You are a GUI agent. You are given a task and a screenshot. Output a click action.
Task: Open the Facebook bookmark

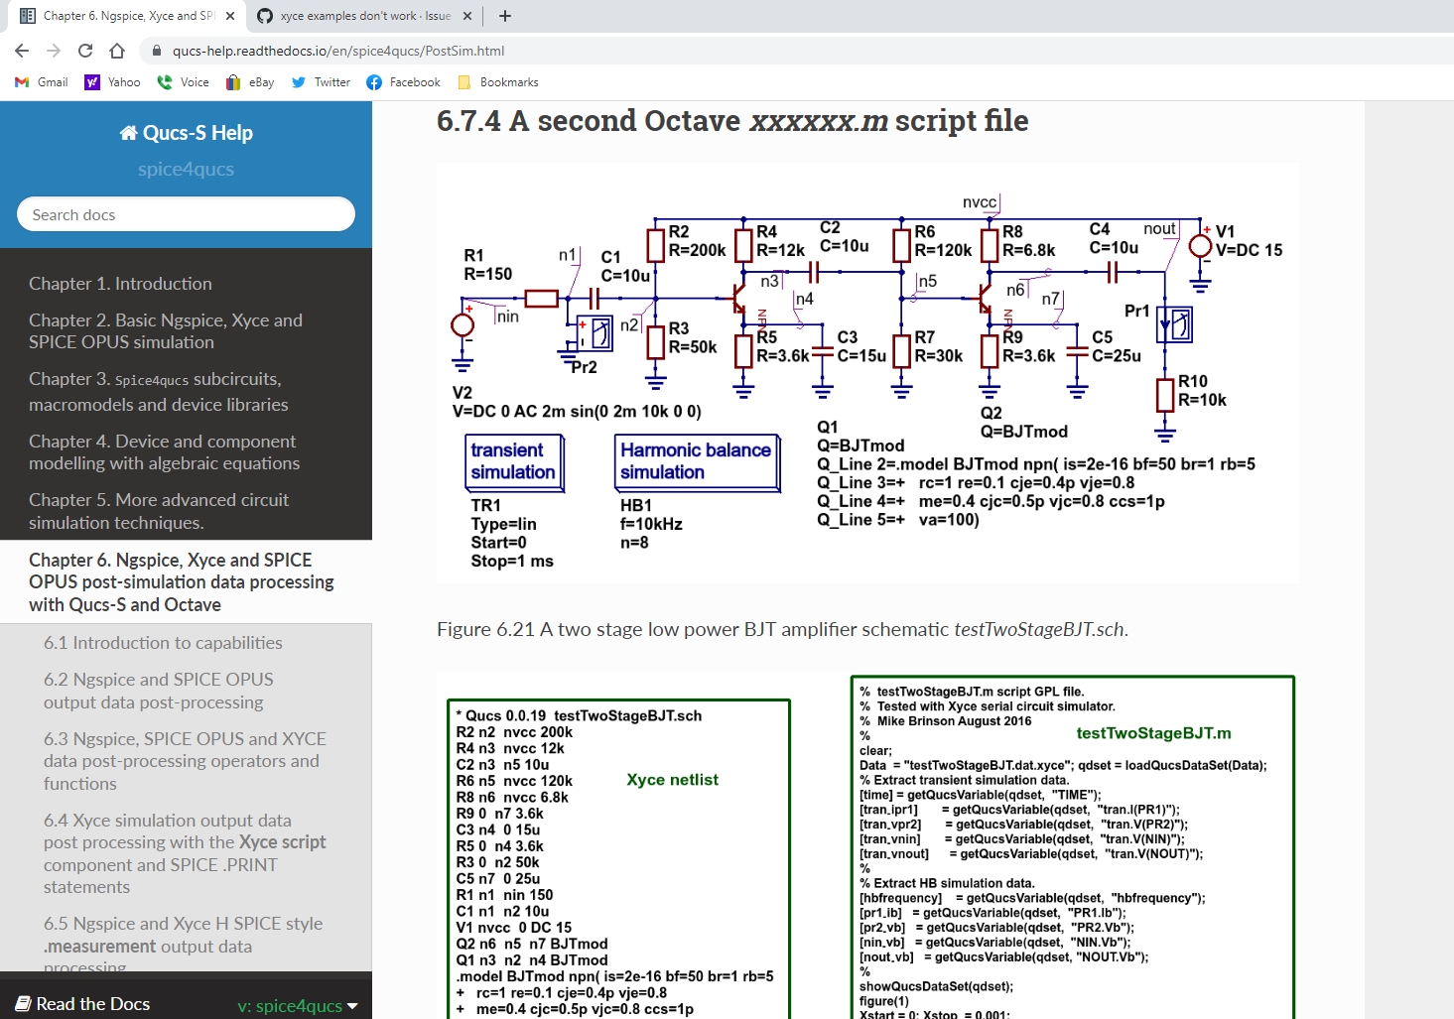pos(402,82)
